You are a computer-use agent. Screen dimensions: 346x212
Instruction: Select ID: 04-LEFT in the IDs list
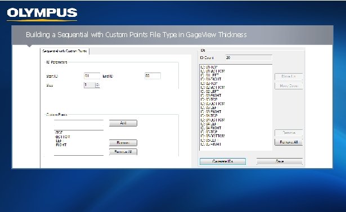210,124
